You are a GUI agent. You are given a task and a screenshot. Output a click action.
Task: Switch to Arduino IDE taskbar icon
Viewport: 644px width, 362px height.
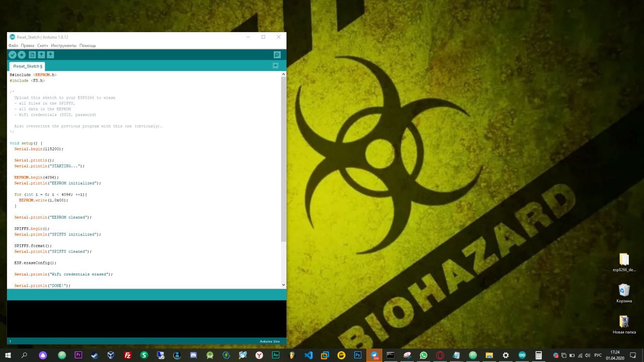tap(522, 355)
